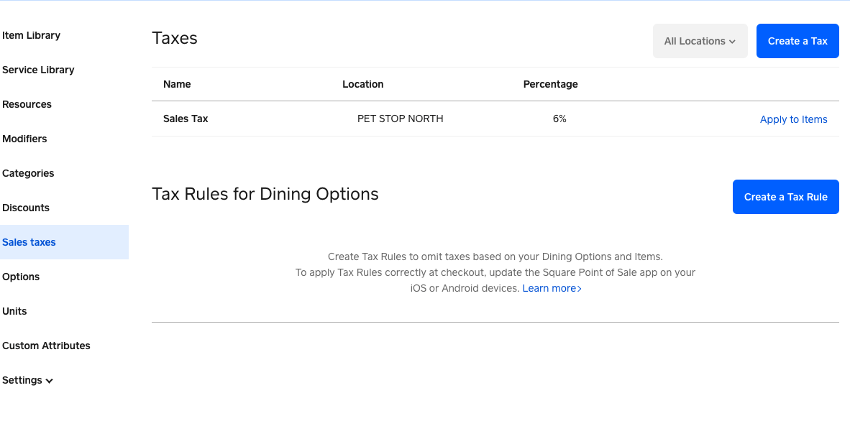Open the Sales Tax row entry
This screenshot has width=850, height=421.
point(186,119)
